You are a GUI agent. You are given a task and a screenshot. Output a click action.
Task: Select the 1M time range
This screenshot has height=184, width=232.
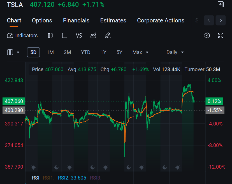(50, 52)
